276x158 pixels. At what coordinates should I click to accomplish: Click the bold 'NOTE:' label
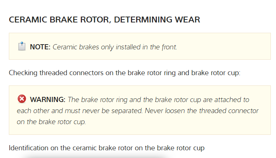pos(40,47)
